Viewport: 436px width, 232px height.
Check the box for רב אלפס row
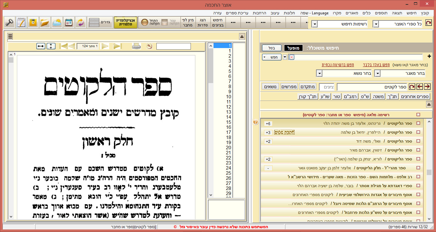point(418,177)
